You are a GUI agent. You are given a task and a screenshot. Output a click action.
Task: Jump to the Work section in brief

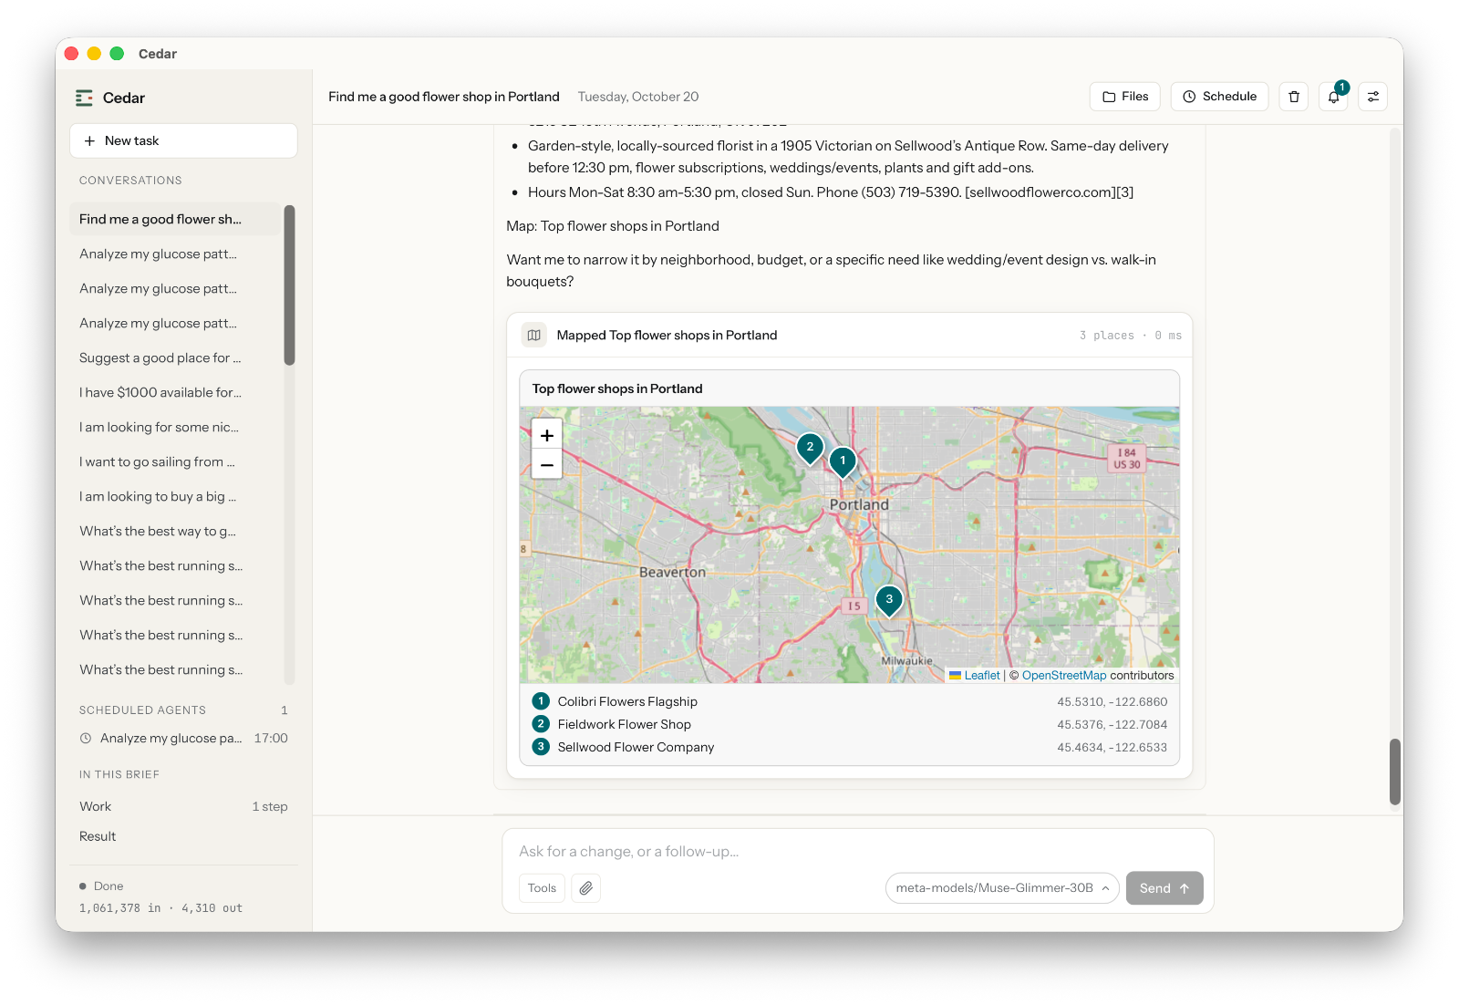point(183,806)
